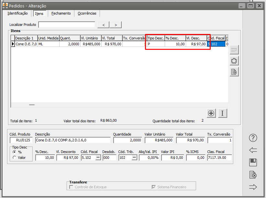Click the left arrow back icon
The image size is (266, 198).
pos(253,150)
